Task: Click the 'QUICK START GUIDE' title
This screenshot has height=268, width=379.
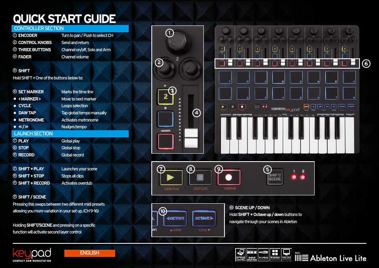Action: coord(64,19)
